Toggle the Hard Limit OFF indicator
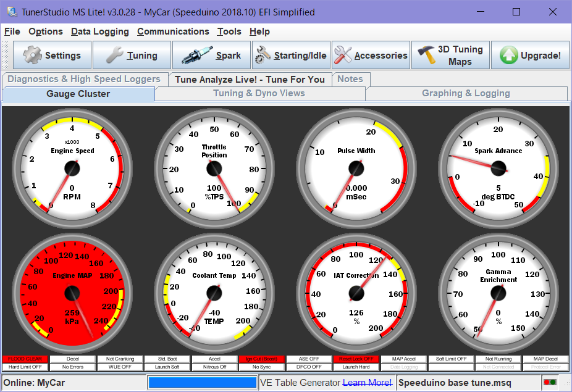572x392 pixels. coord(25,366)
